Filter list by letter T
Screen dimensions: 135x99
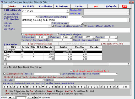tap(66, 87)
